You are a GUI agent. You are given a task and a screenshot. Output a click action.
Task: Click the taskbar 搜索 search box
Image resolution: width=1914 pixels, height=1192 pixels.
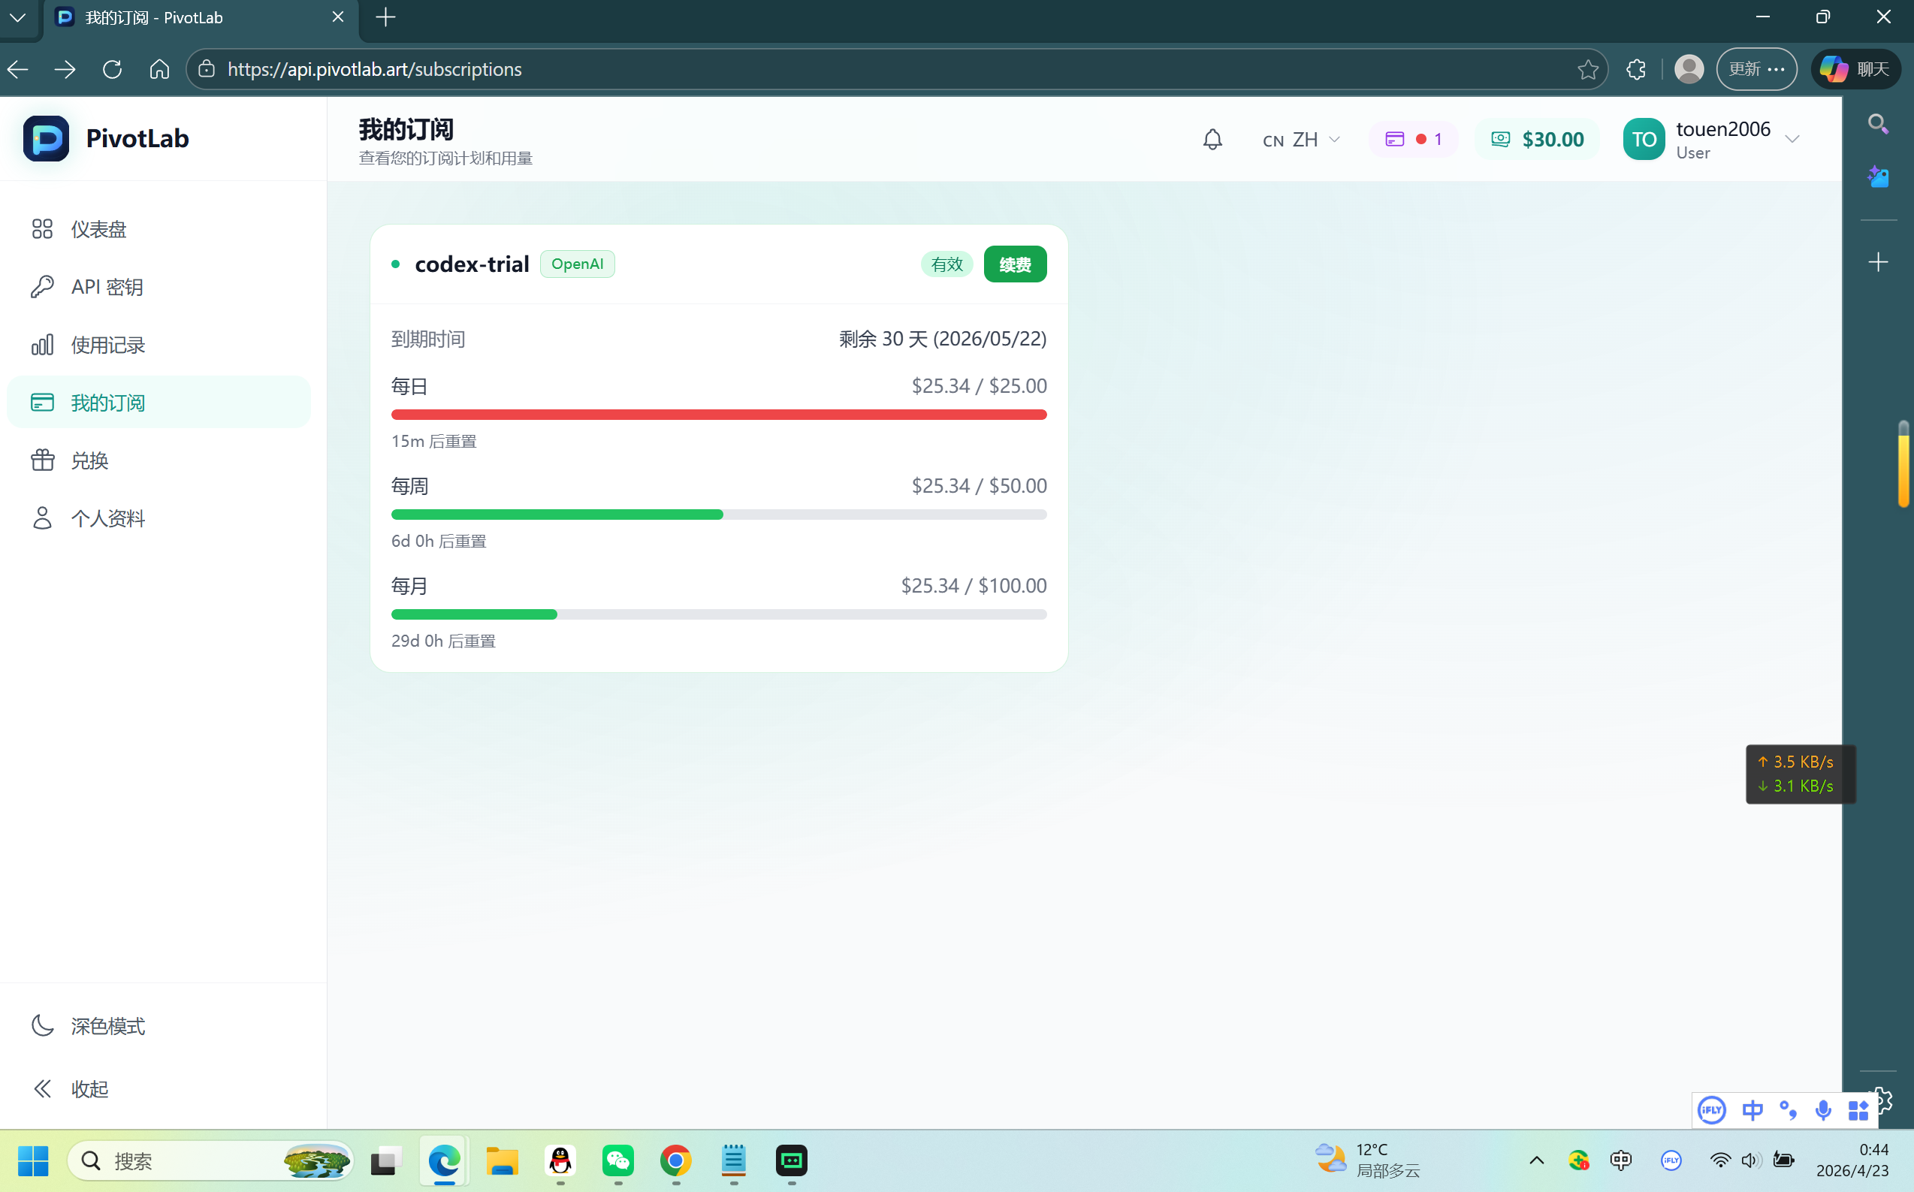pos(211,1160)
